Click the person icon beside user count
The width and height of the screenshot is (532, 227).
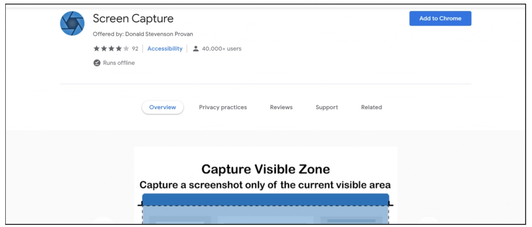[x=196, y=49]
